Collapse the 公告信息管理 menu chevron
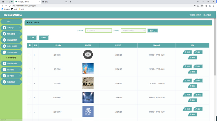This screenshot has width=217, height=121. tap(20, 52)
